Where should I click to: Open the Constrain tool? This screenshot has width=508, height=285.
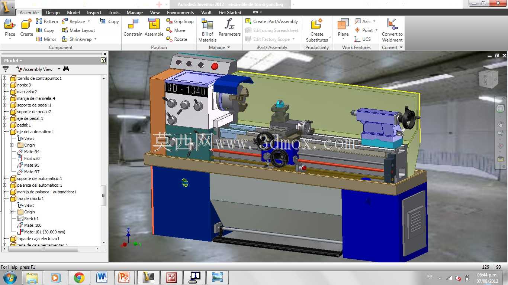133,28
